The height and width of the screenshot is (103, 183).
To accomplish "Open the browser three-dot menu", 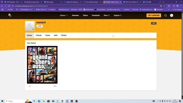I will point(181,6).
